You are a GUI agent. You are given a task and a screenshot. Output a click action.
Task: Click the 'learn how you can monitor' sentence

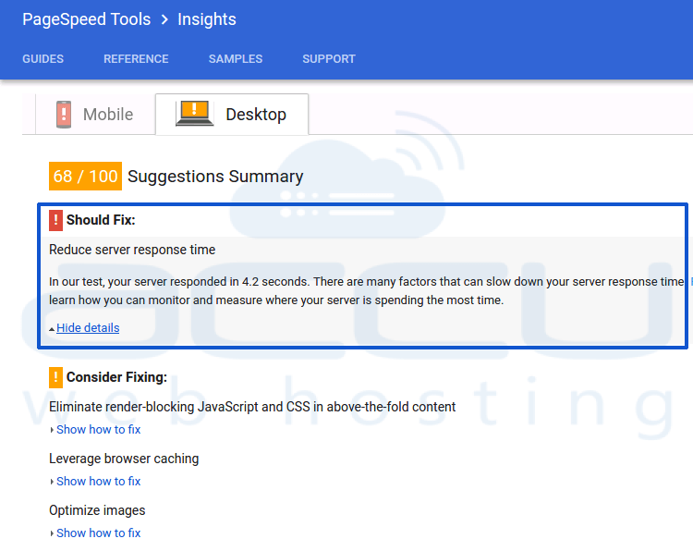click(276, 300)
